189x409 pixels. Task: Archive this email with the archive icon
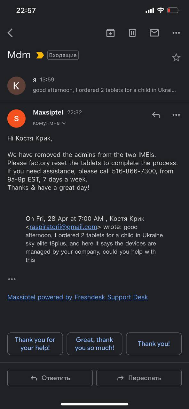[110, 33]
